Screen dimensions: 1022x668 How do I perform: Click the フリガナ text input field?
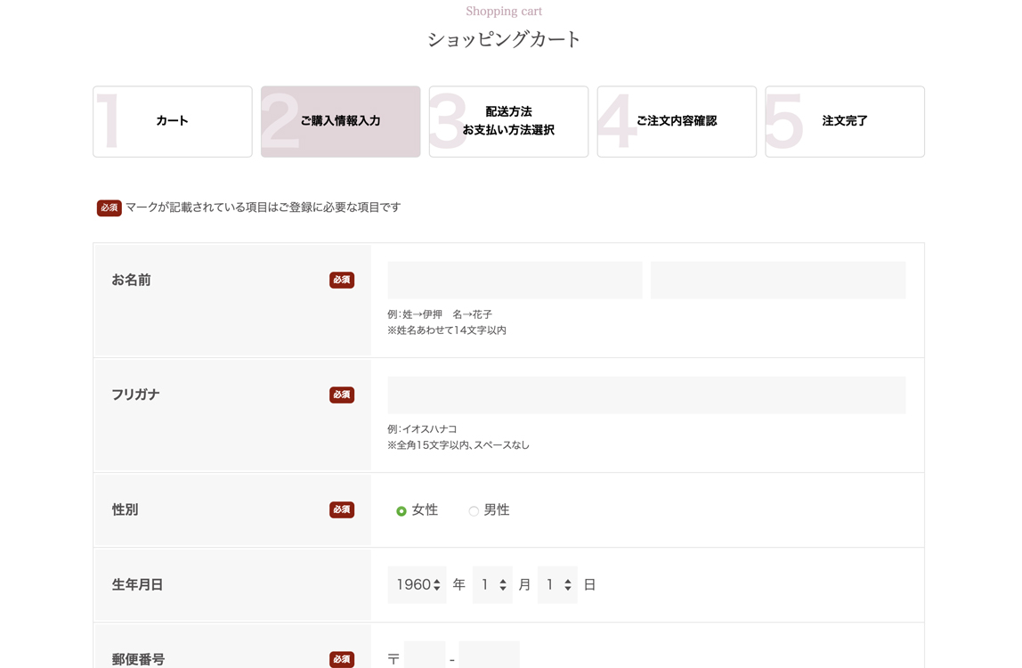click(646, 395)
